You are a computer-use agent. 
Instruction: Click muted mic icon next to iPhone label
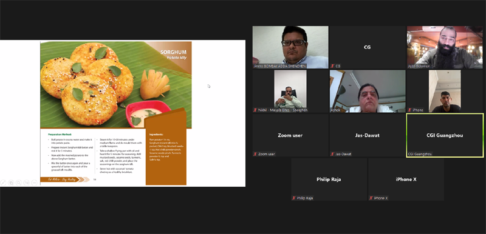point(409,110)
